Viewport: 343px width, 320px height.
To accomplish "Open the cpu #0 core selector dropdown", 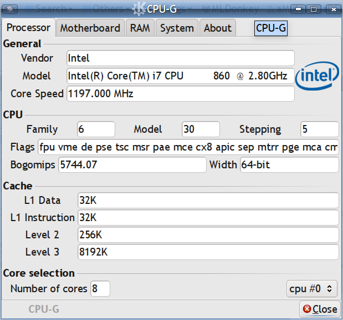I will pyautogui.click(x=312, y=289).
